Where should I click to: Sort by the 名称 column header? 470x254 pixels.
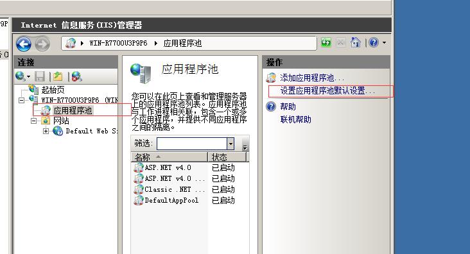point(169,157)
